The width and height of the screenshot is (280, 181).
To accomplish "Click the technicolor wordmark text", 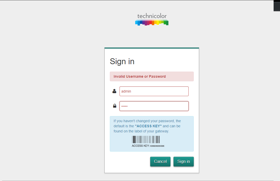I will point(152,16).
